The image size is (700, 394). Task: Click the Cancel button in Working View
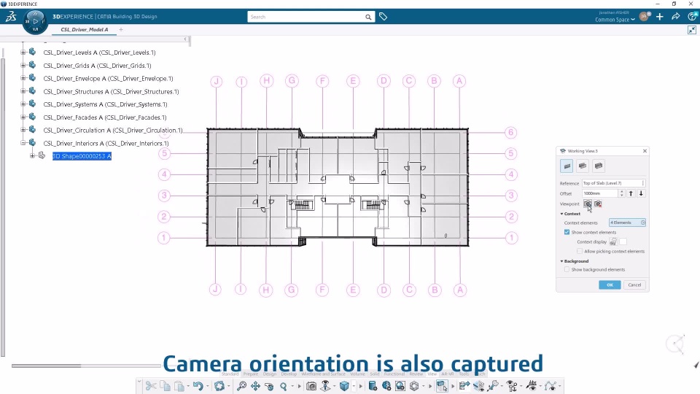click(634, 285)
